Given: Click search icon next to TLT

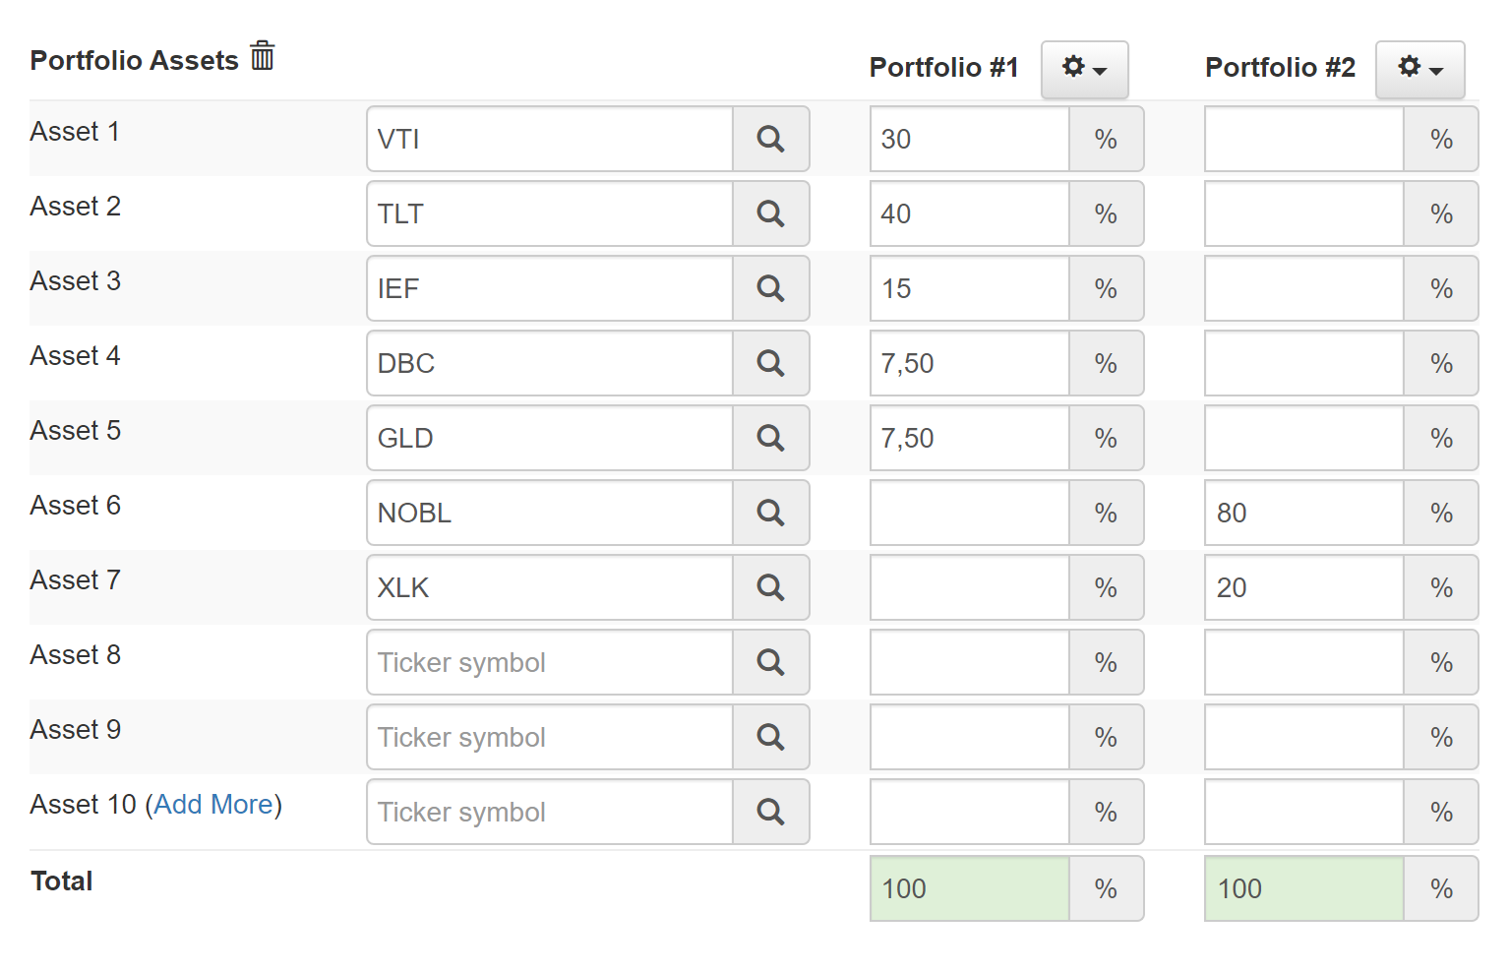Looking at the screenshot, I should tap(771, 213).
